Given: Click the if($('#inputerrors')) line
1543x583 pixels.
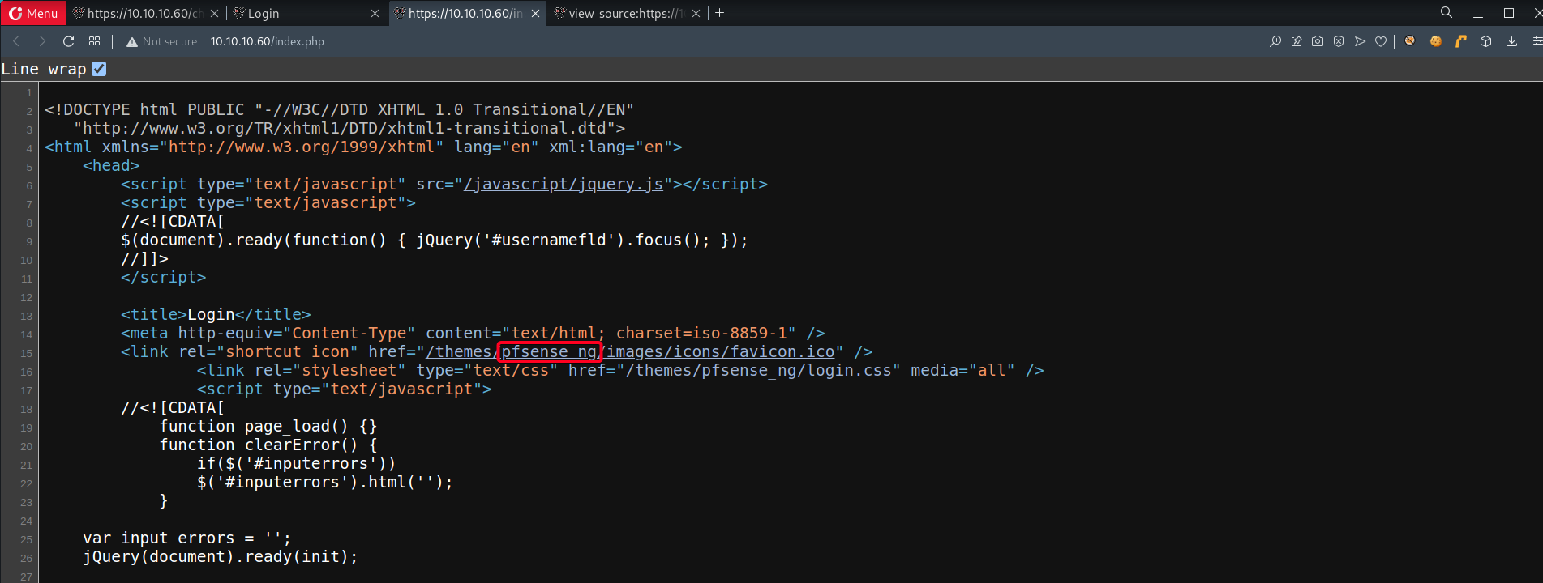Looking at the screenshot, I should pos(297,464).
